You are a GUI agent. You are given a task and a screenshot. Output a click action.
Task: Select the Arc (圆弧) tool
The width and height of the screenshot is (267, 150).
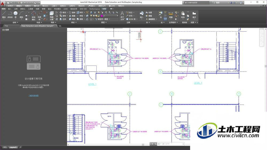click(x=21, y=15)
